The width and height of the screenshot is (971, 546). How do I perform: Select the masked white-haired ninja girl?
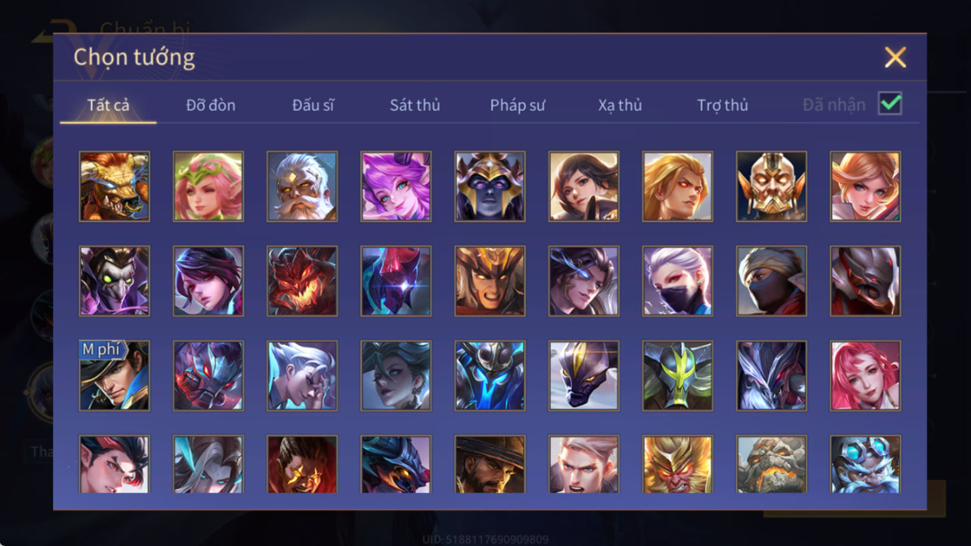[677, 281]
